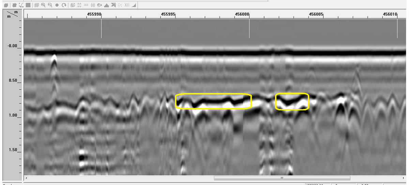This screenshot has width=409, height=185.
Task: Click the 455995 label on horizontal ruler
Action: click(168, 14)
